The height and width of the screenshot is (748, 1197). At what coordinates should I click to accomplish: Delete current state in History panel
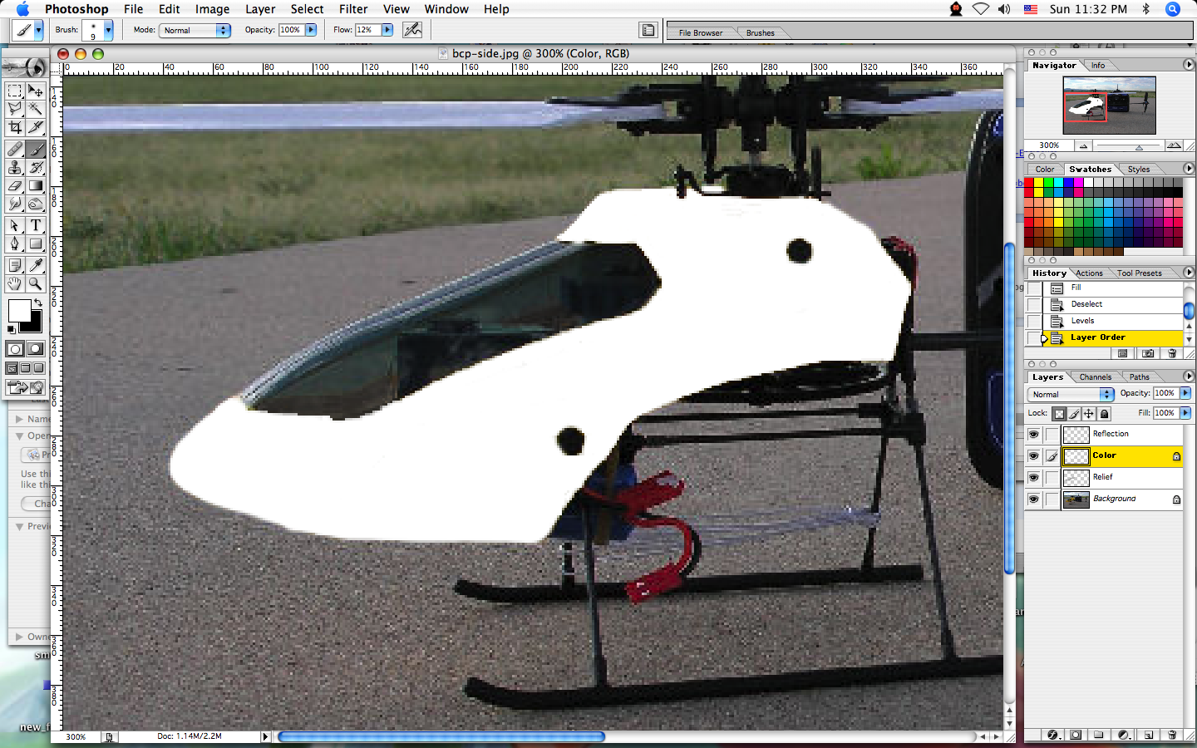point(1172,353)
